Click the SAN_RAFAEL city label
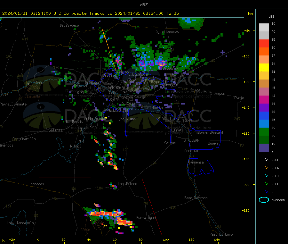 coord(117,87)
